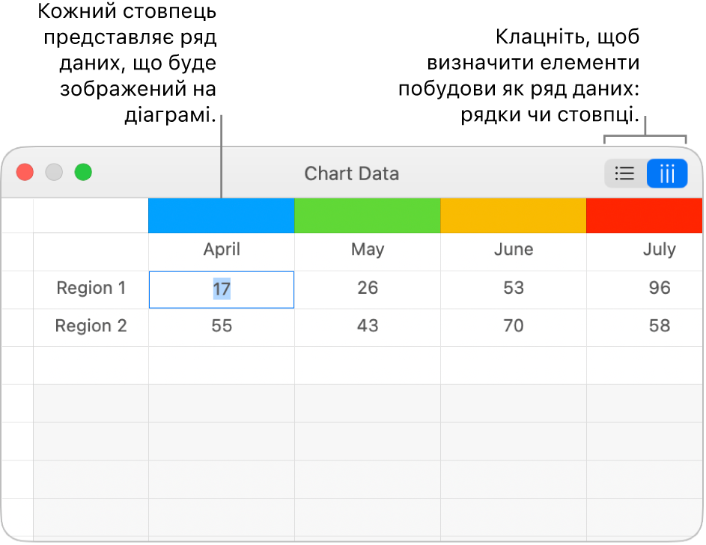706x545 pixels.
Task: Click the green May series color bar
Action: click(368, 216)
